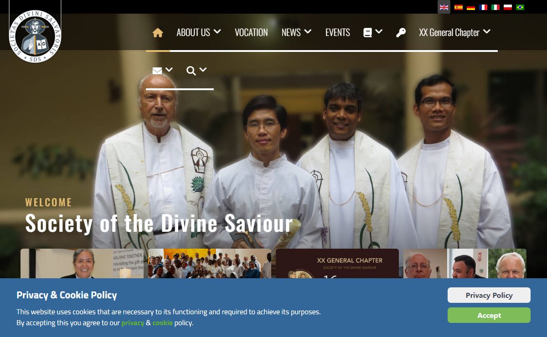Click the 'Society of the Divine Saviour' heading
The height and width of the screenshot is (337, 547).
pyautogui.click(x=159, y=223)
